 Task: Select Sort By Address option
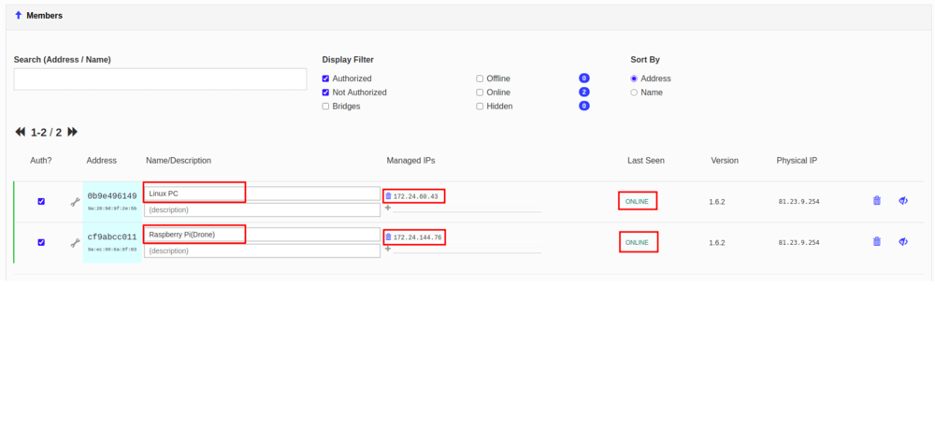634,79
